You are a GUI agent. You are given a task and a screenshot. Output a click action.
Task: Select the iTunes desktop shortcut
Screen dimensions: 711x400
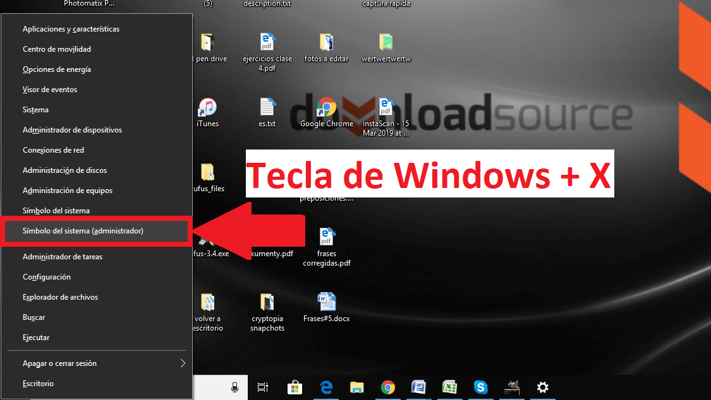(208, 108)
